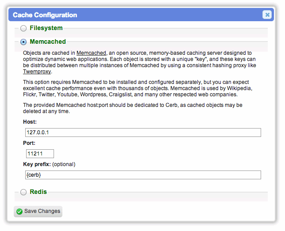Close the Cache Configuration dialog

[267, 15]
